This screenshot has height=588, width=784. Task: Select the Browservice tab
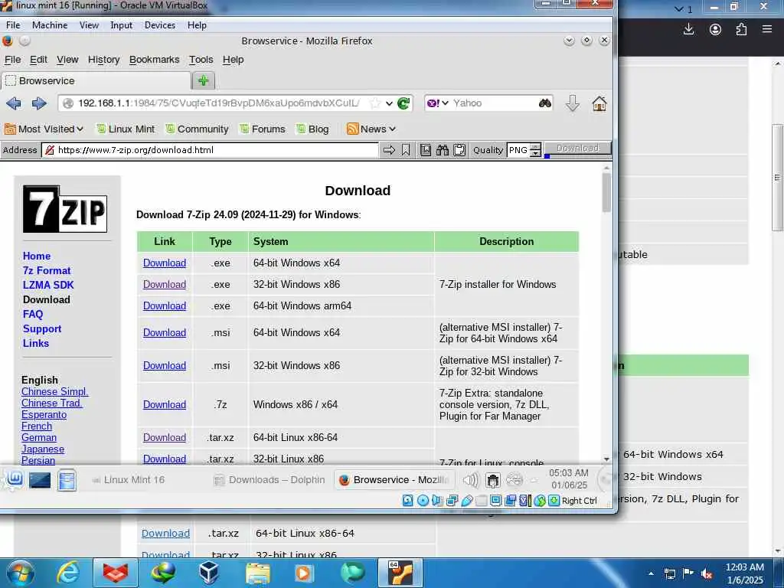(96, 80)
